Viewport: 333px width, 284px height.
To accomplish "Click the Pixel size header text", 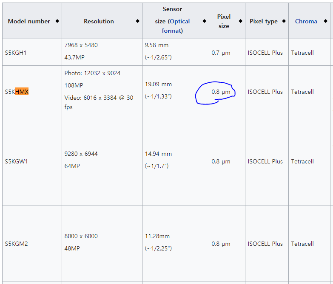I will tap(224, 21).
